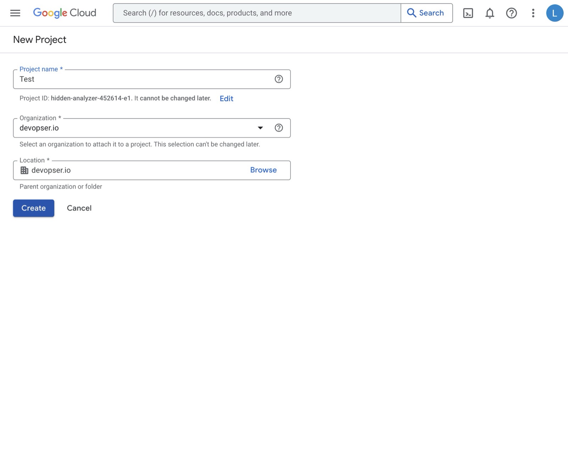This screenshot has height=456, width=568.
Task: Cancel project creation
Action: point(79,208)
